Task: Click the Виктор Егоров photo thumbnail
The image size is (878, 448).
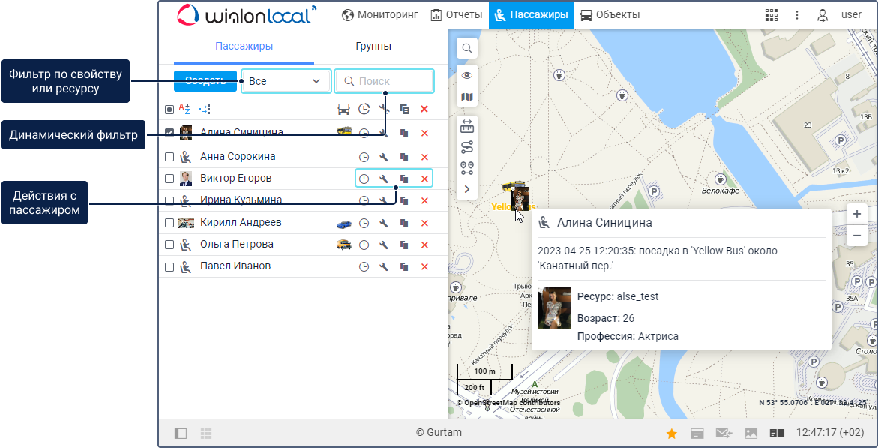Action: [186, 179]
